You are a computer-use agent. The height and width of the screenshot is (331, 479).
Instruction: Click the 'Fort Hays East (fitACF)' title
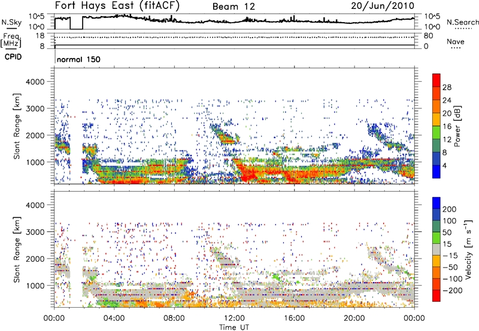(x=117, y=5)
